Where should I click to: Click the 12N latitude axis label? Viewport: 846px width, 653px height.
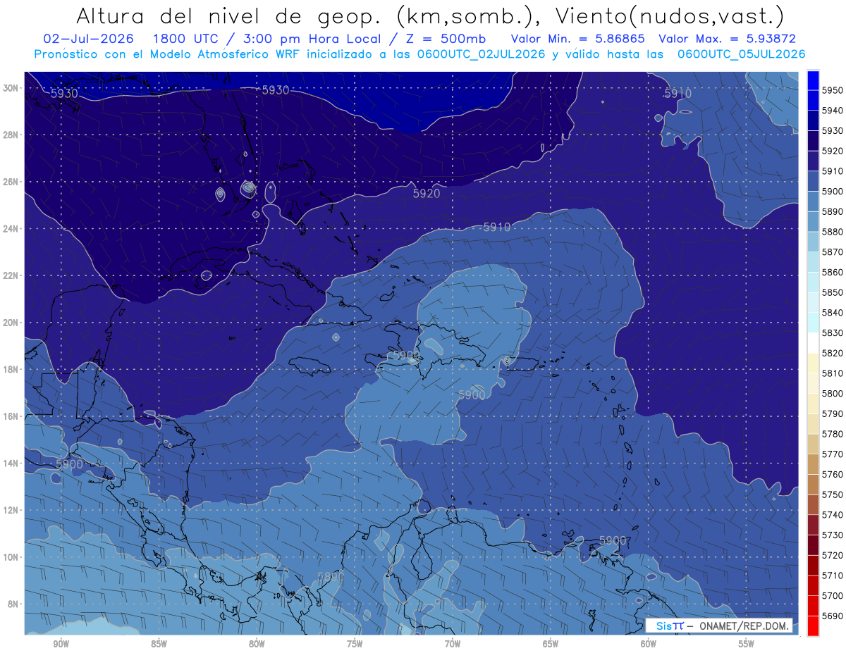[11, 510]
